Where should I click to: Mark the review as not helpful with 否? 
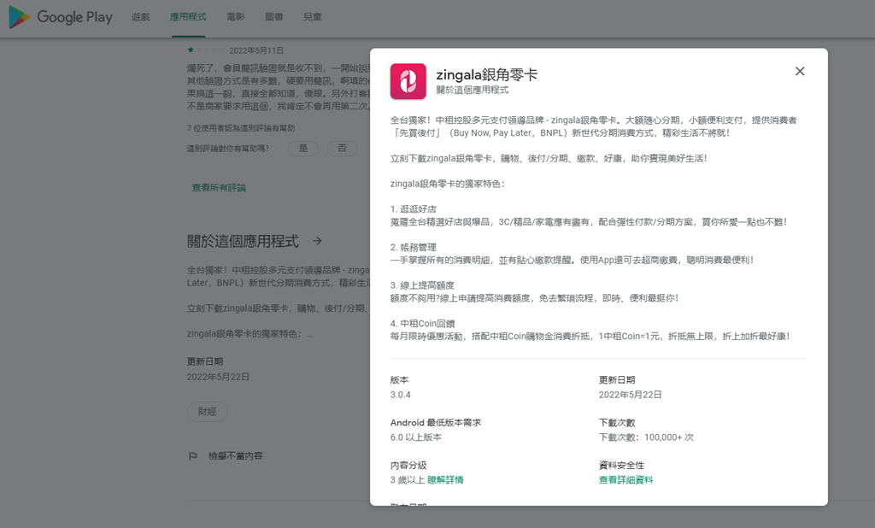point(342,149)
